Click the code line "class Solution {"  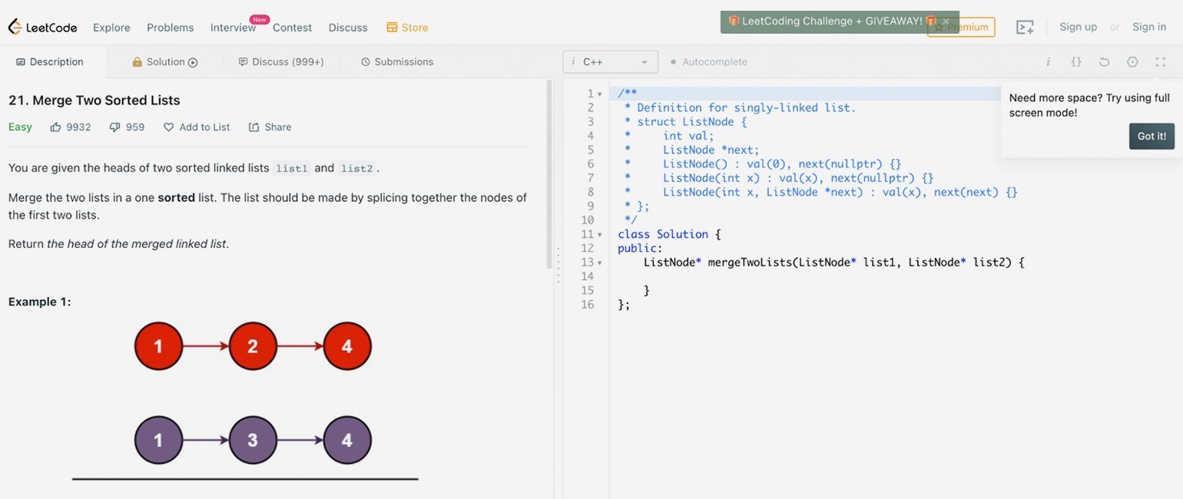669,235
